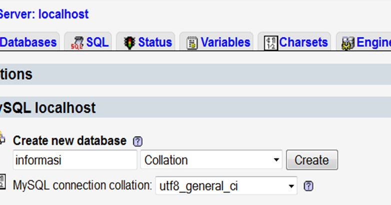Screen dimensions: 391x205
Task: Switch to the Databases tab
Action: pos(28,42)
